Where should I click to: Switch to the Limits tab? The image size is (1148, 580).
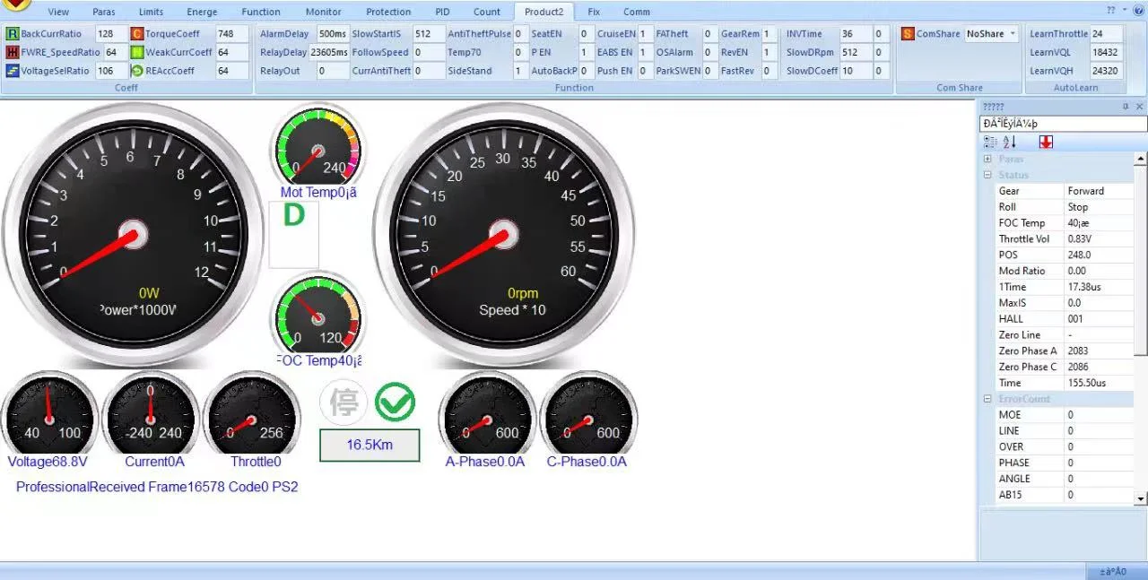point(152,13)
